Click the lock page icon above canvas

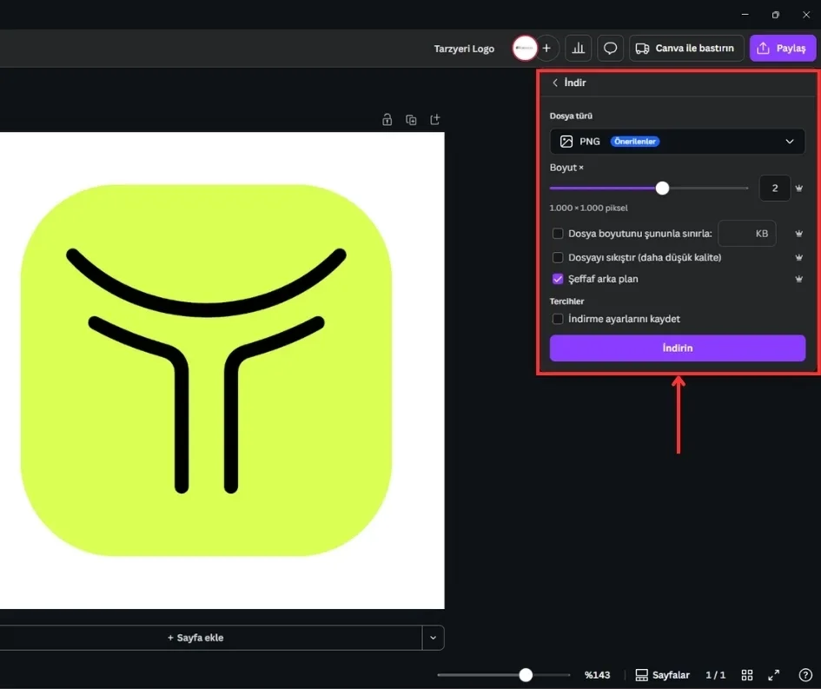point(387,119)
